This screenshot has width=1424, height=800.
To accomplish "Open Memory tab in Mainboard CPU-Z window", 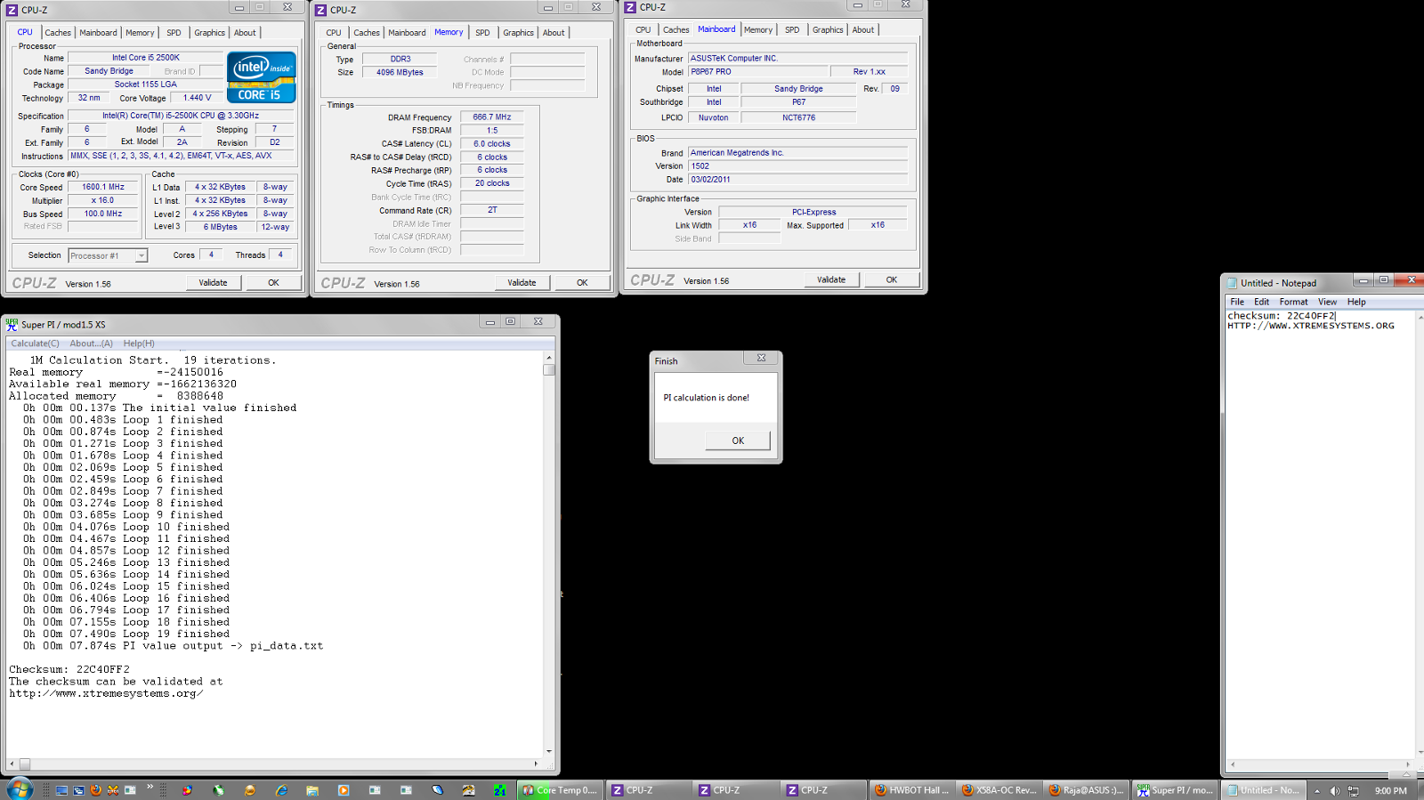I will [x=758, y=30].
